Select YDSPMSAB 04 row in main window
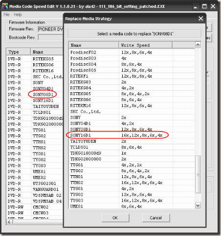The height and width of the screenshot is (236, 221). click(35, 201)
